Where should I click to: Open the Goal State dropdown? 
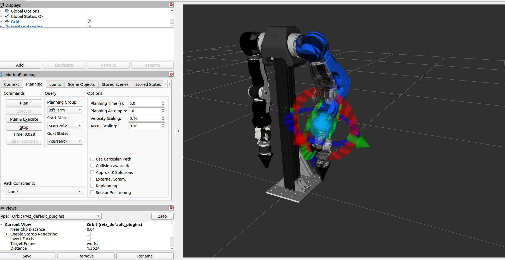65,141
